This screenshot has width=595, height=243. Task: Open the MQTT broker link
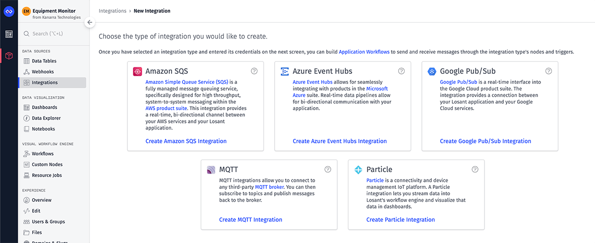tap(269, 187)
